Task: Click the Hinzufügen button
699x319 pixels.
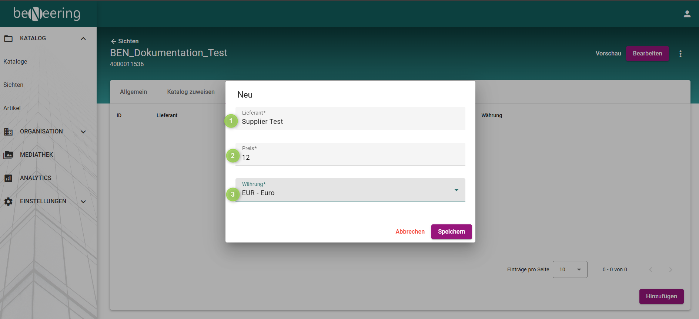Action: click(661, 296)
